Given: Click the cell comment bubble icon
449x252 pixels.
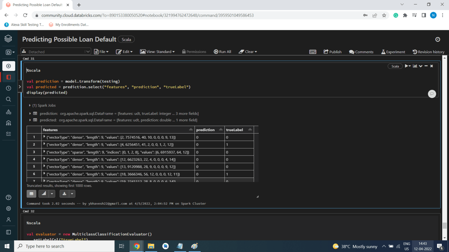Looking at the screenshot, I should [432, 94].
